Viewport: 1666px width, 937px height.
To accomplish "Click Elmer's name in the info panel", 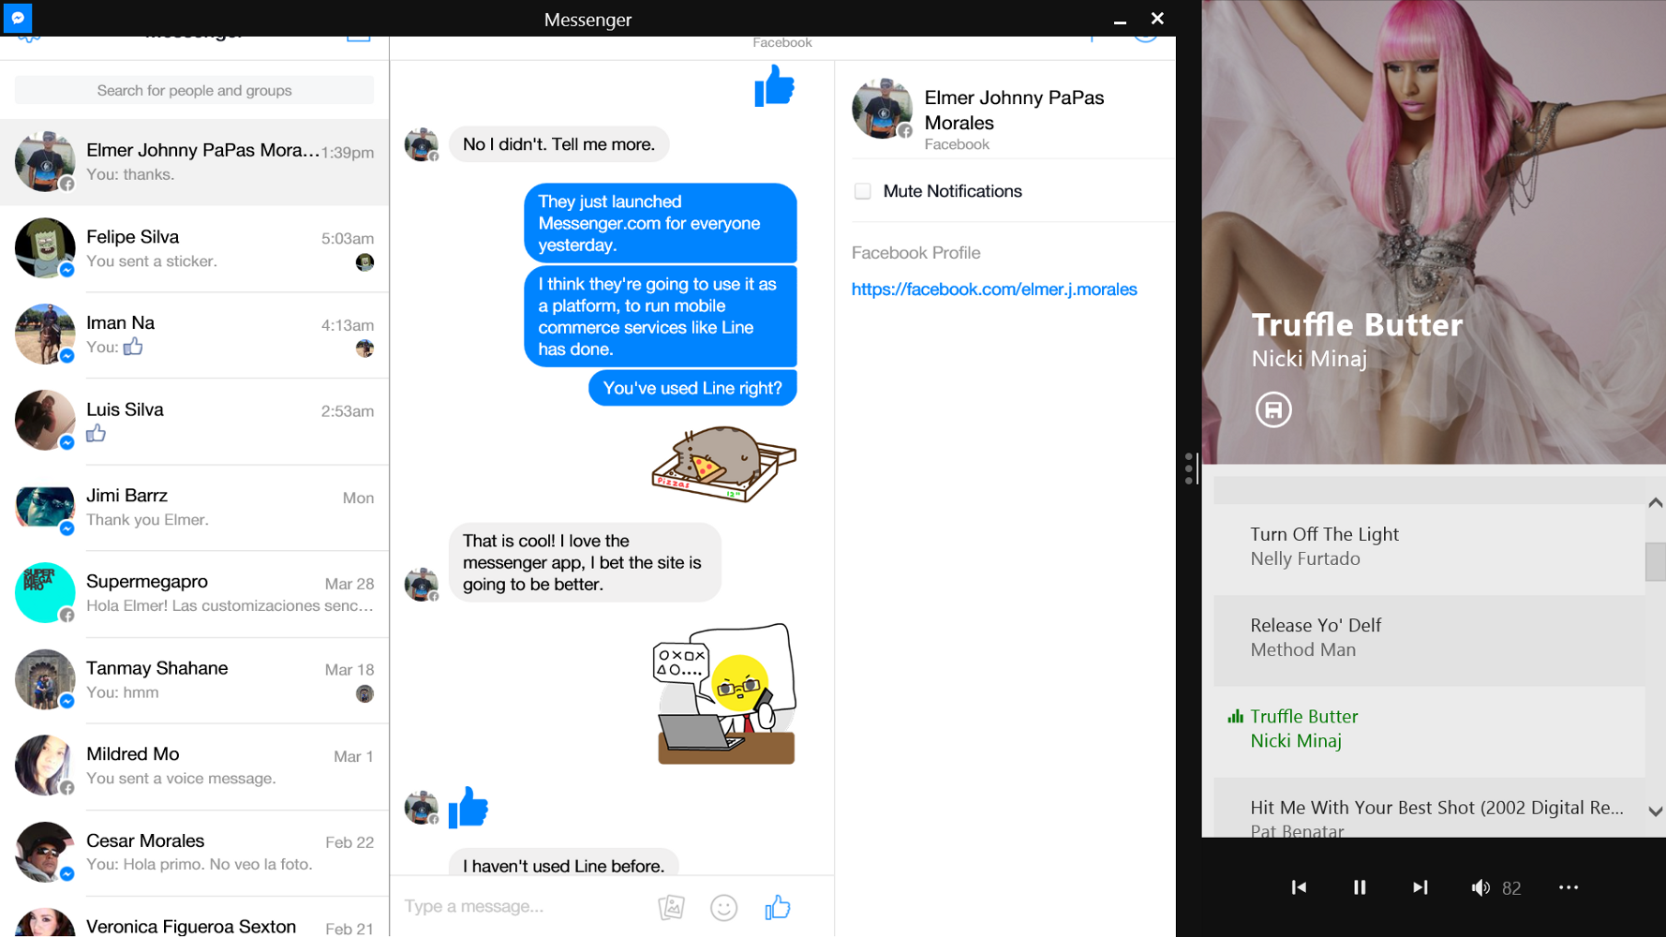I will click(x=1014, y=110).
